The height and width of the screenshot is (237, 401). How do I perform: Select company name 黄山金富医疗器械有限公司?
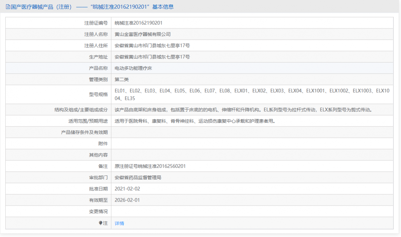tap(143, 34)
